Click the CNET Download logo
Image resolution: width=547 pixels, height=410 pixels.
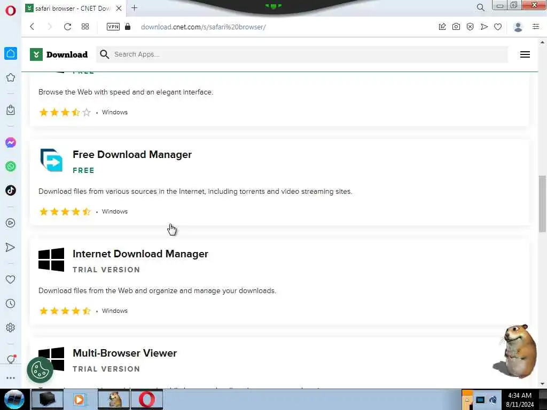59,54
